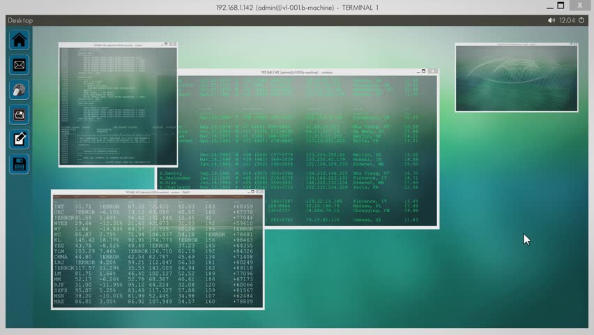Maximize the stock data table window
The image size is (594, 335).
click(252, 192)
